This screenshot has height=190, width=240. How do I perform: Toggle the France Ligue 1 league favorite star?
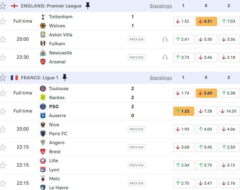click(3, 78)
